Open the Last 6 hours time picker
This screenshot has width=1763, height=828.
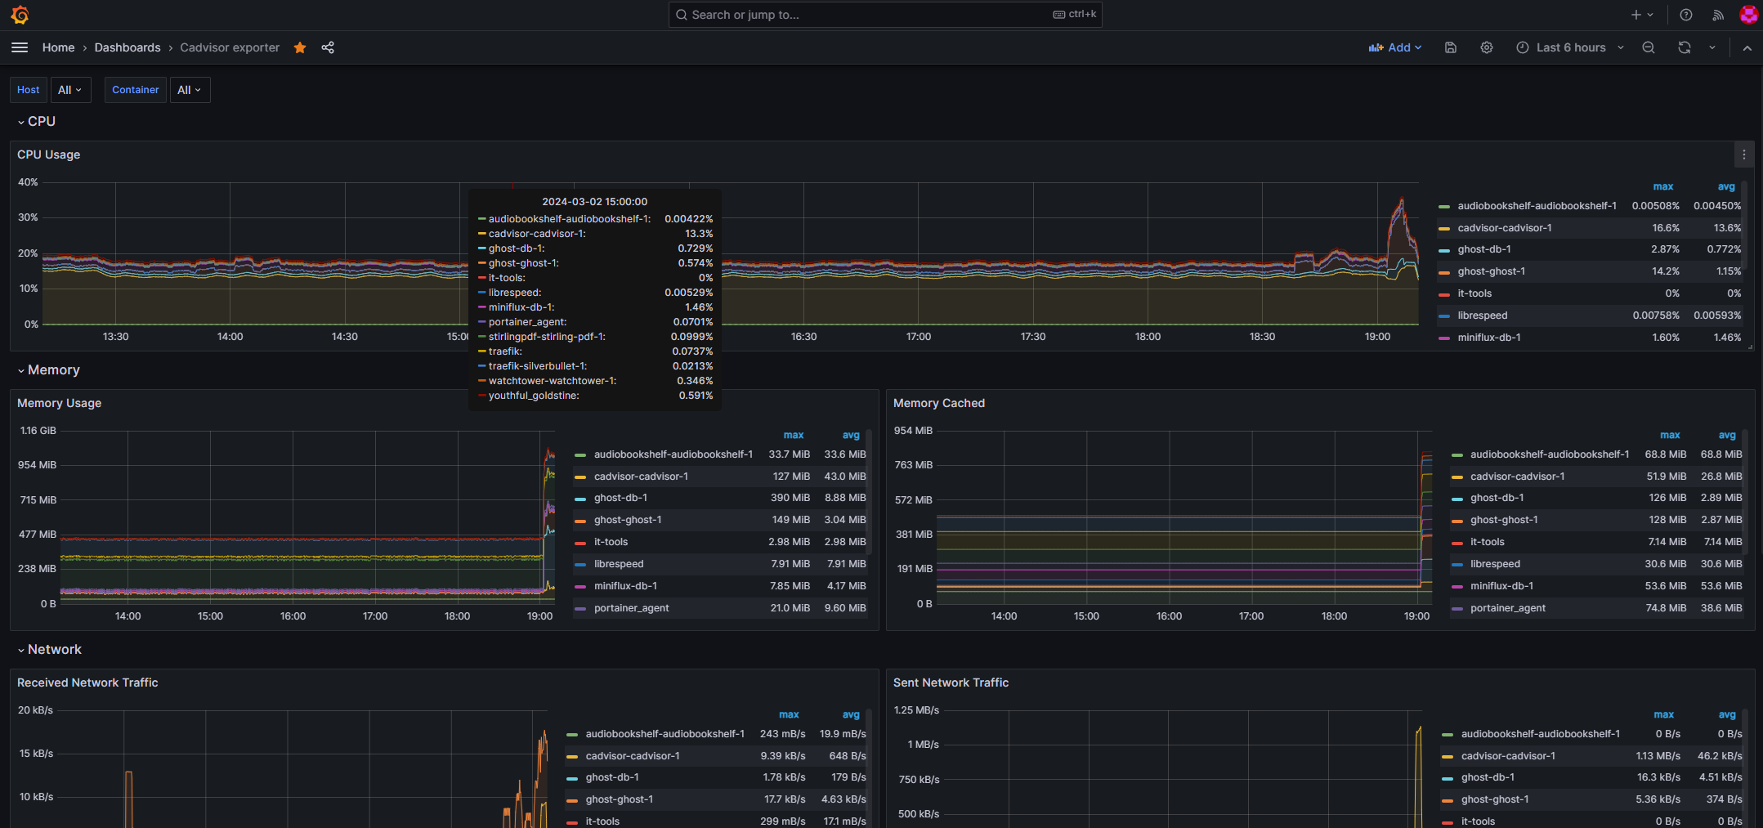tap(1568, 47)
